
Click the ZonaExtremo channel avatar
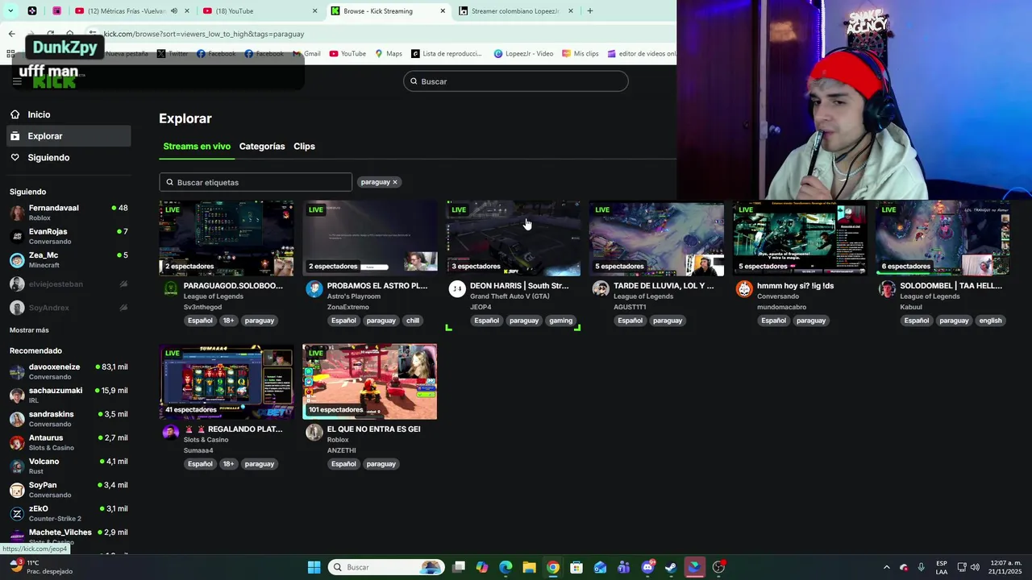(314, 288)
